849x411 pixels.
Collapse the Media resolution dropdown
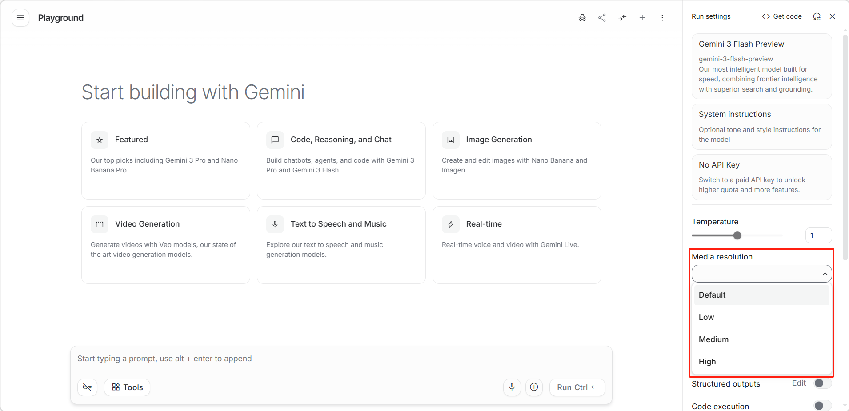[762, 274]
